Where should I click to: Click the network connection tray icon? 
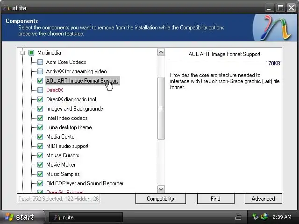256,217
